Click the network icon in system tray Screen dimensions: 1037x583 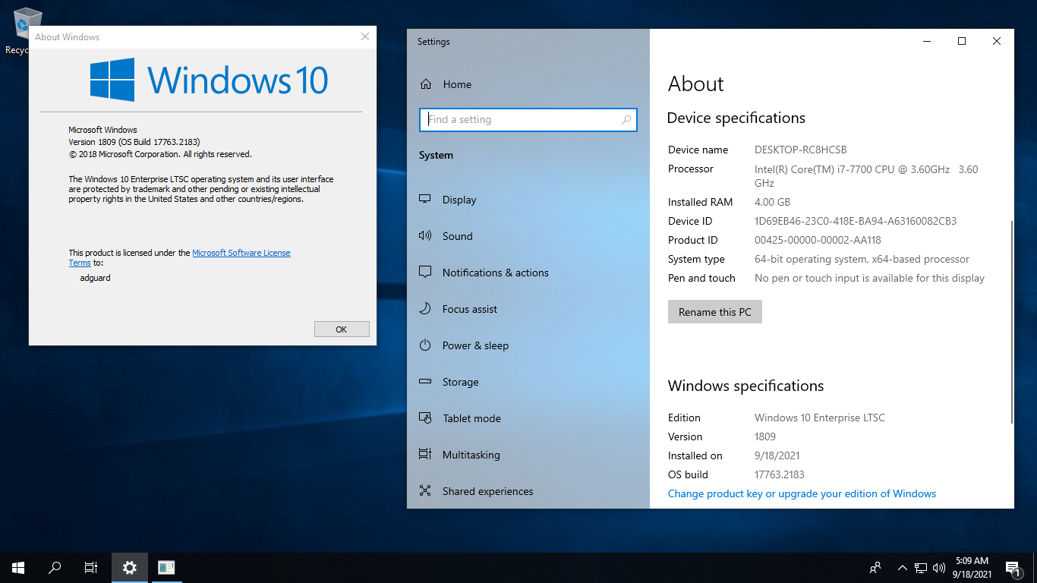click(921, 568)
